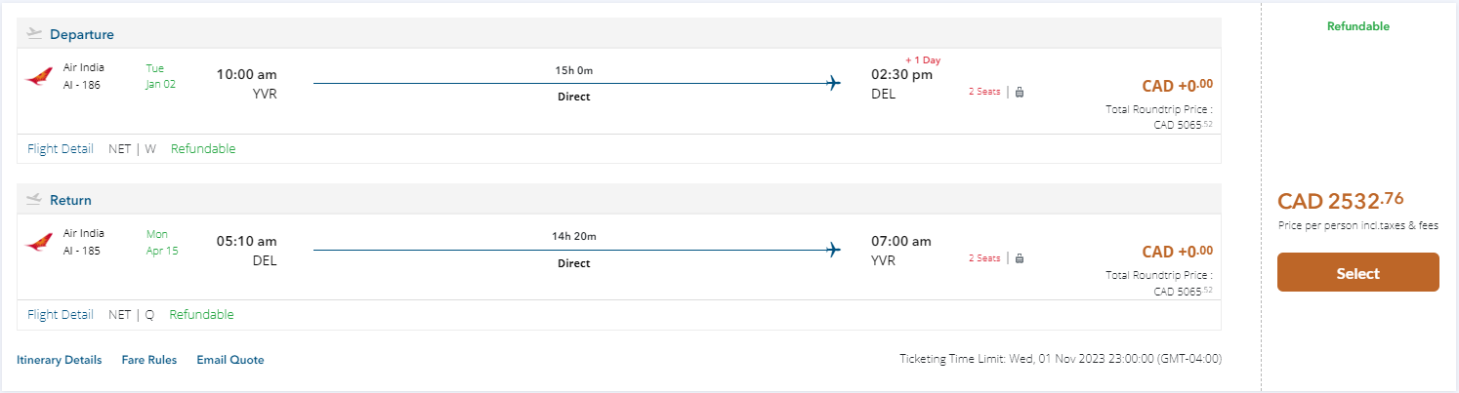Click the Email Quote link
The image size is (1459, 393).
click(x=230, y=360)
